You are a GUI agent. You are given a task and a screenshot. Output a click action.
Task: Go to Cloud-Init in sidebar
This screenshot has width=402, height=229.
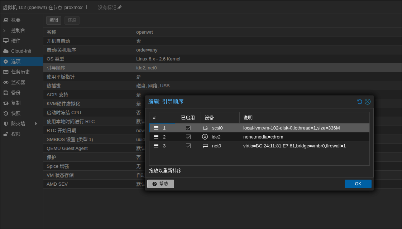click(x=21, y=51)
